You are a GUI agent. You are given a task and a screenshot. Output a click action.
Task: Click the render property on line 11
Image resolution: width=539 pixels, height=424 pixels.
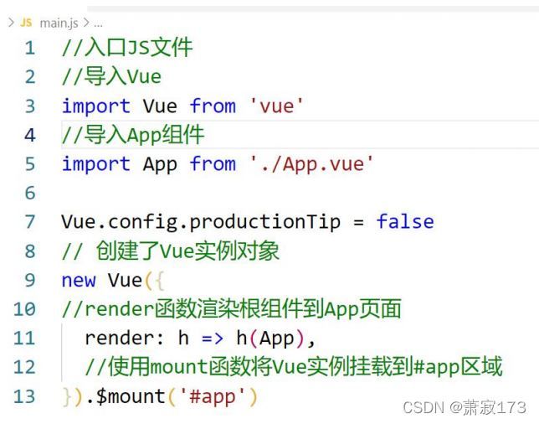(113, 339)
